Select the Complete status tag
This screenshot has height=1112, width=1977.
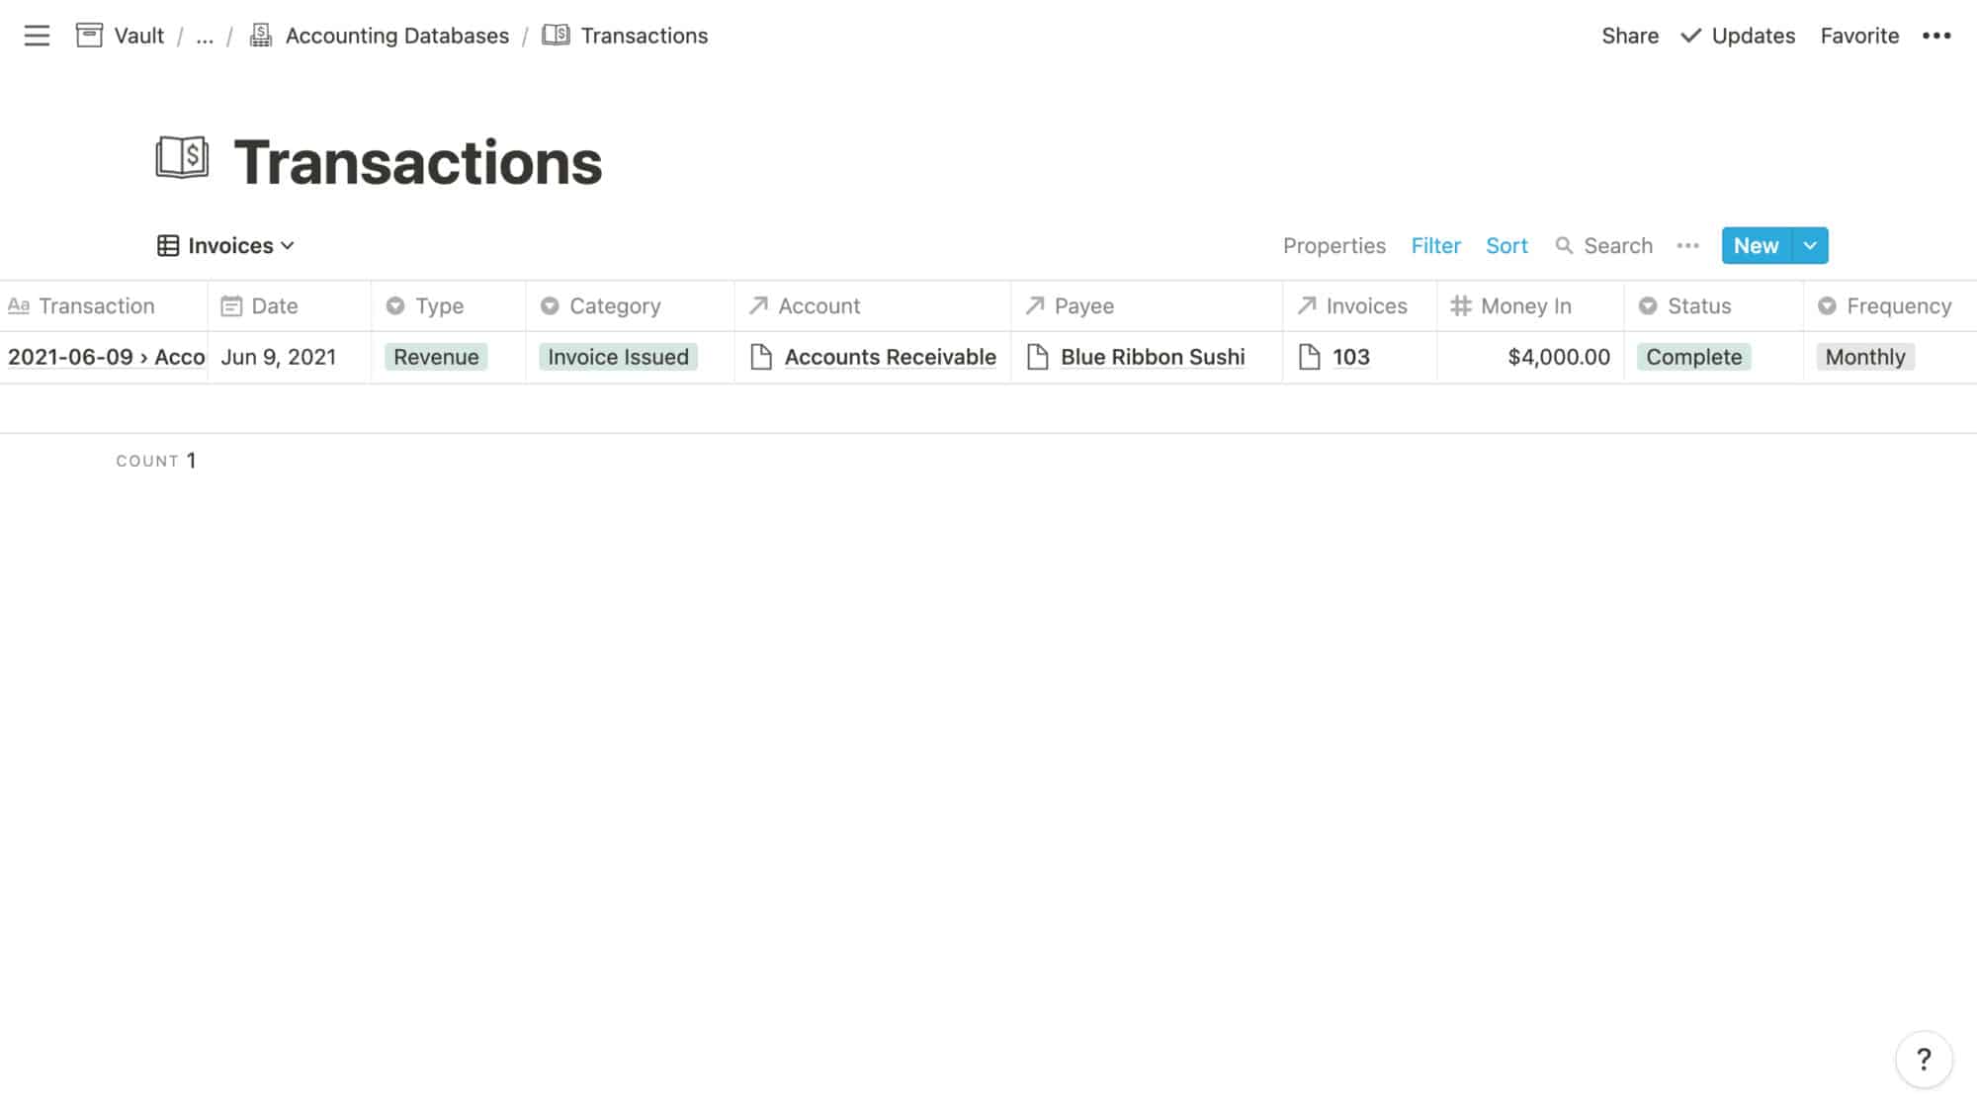coord(1693,357)
